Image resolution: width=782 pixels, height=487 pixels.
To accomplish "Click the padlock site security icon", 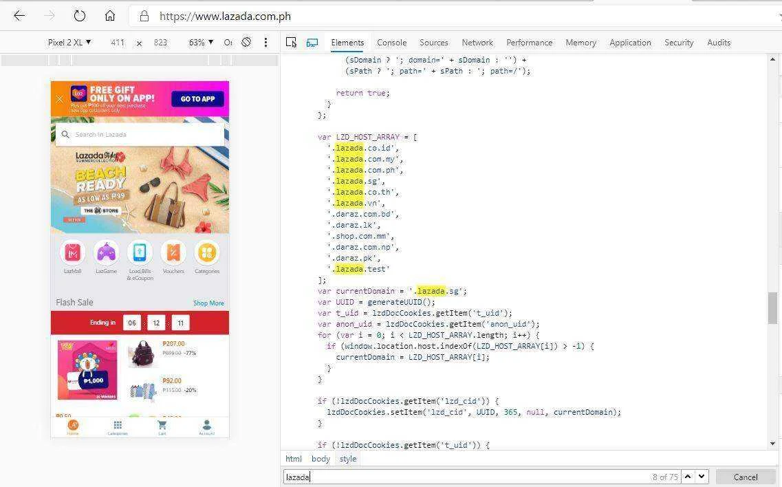I will click(144, 17).
